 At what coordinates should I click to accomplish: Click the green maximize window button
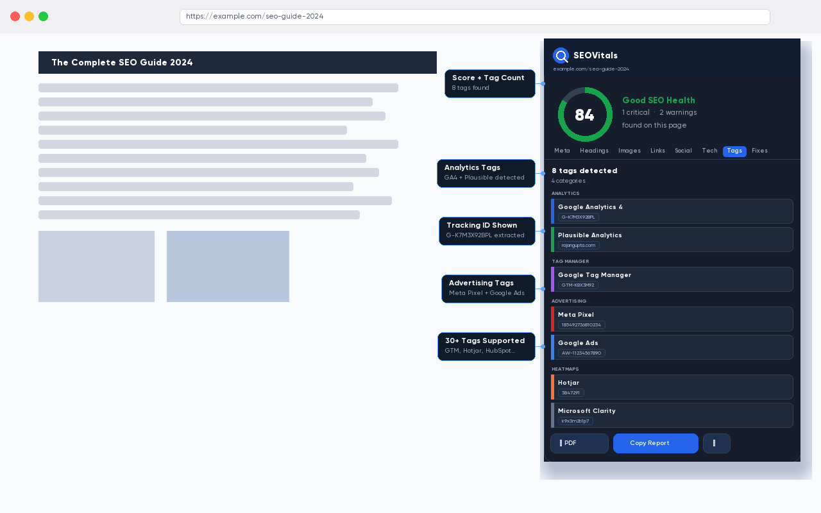43,17
